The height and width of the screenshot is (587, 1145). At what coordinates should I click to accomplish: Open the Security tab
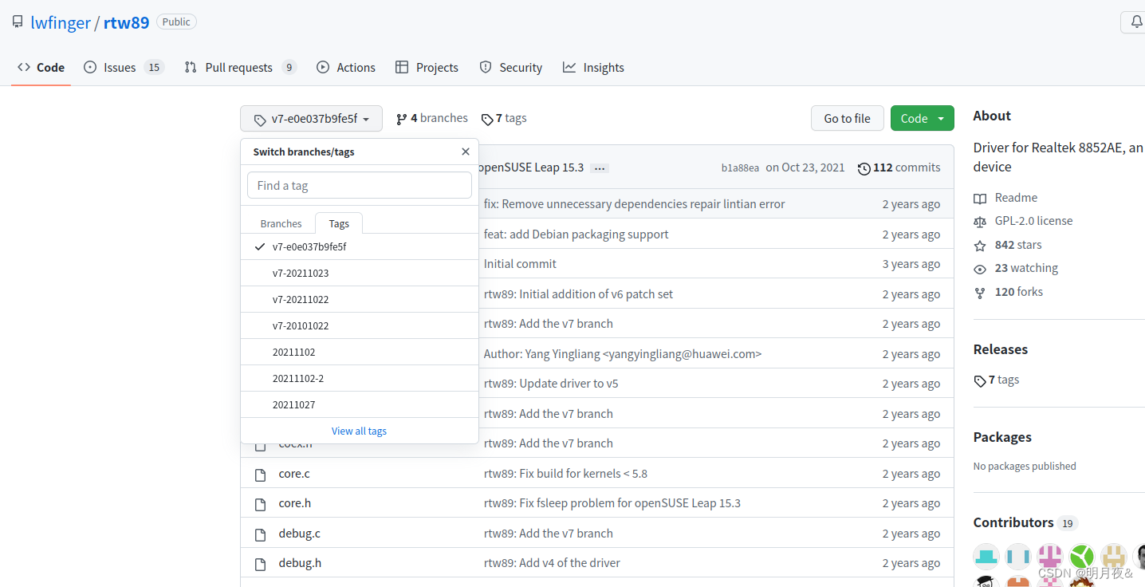(x=511, y=68)
